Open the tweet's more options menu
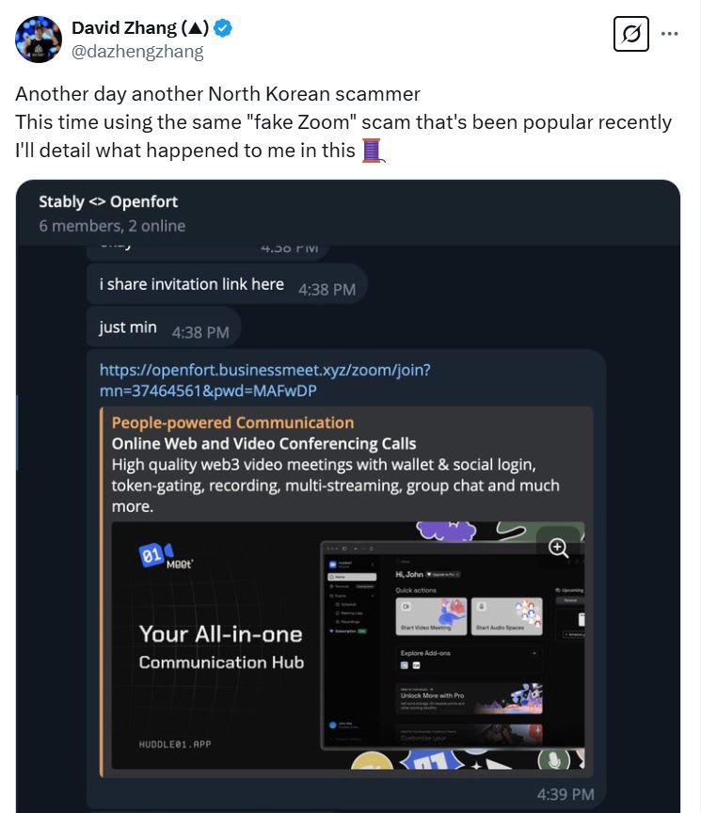Viewport: 701px width, 813px height. 669,34
